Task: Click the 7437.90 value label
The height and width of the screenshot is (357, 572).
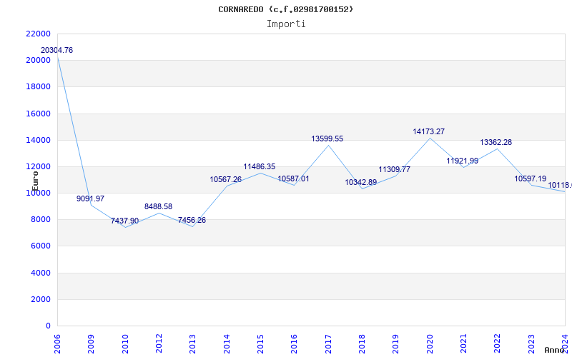Action: click(x=124, y=221)
